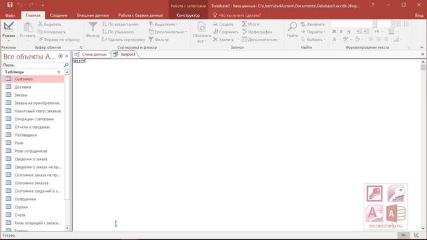Click the Design view status bar icon
427x240 pixels.
pos(416,235)
